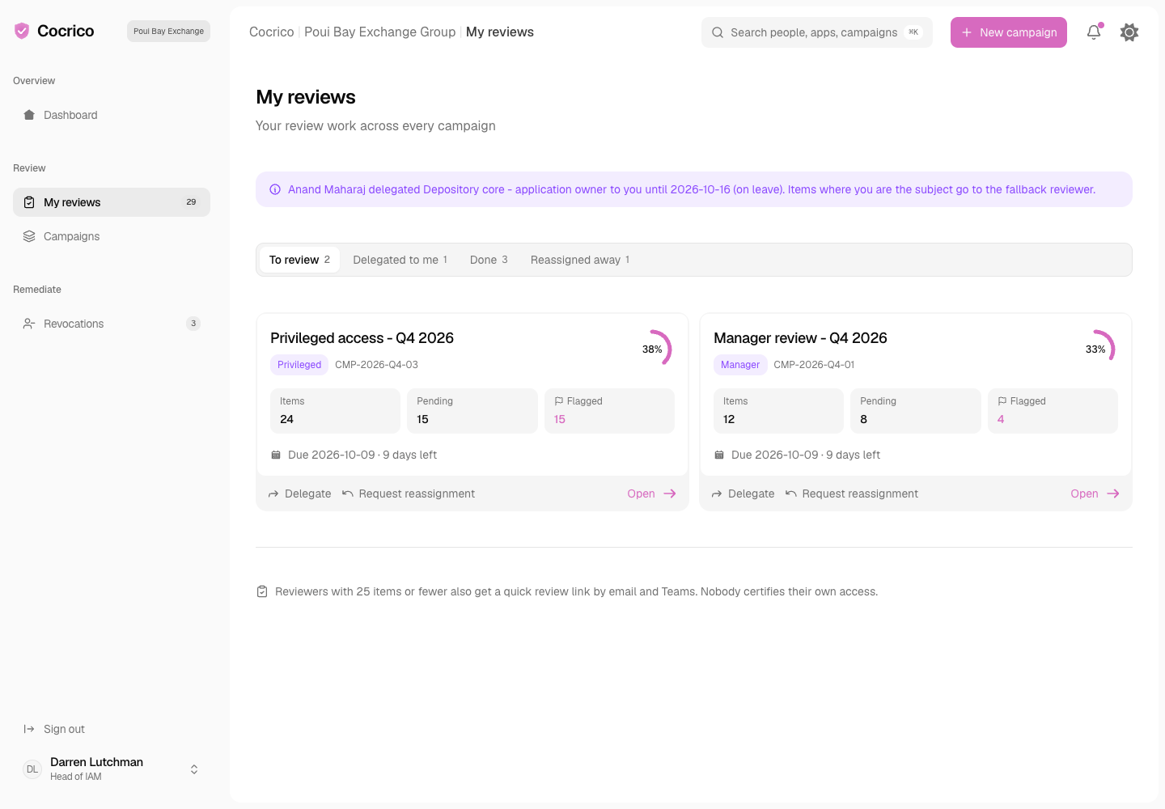Screen dimensions: 1165x809
Task: Open the Reassigned away tab
Action: (x=580, y=260)
